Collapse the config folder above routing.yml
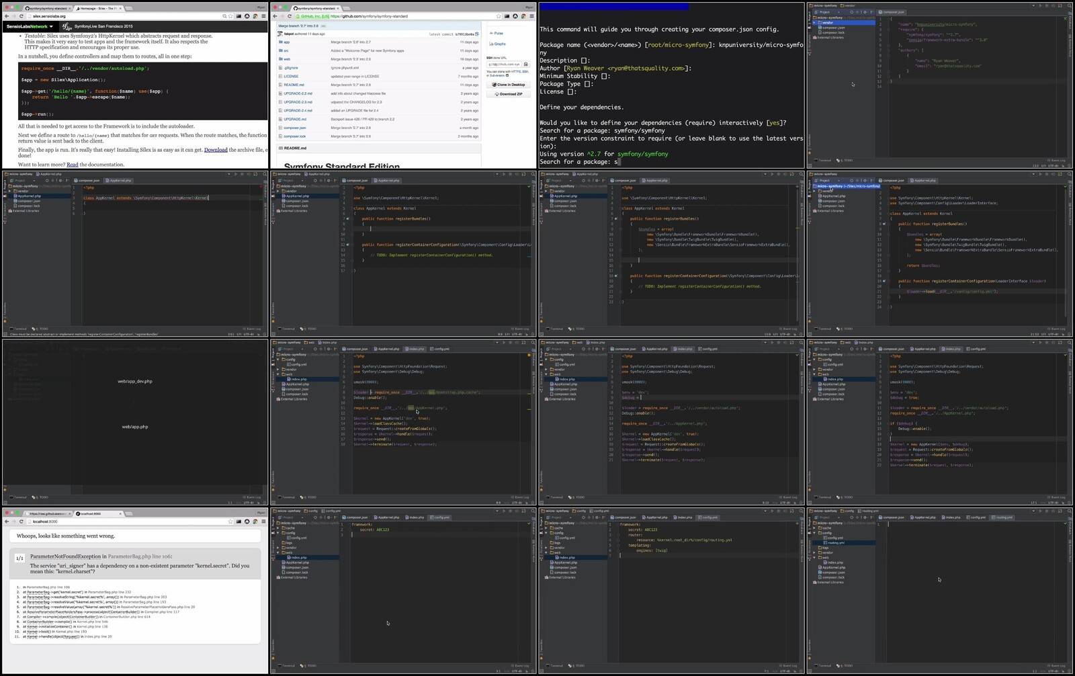The height and width of the screenshot is (676, 1075). click(x=815, y=533)
